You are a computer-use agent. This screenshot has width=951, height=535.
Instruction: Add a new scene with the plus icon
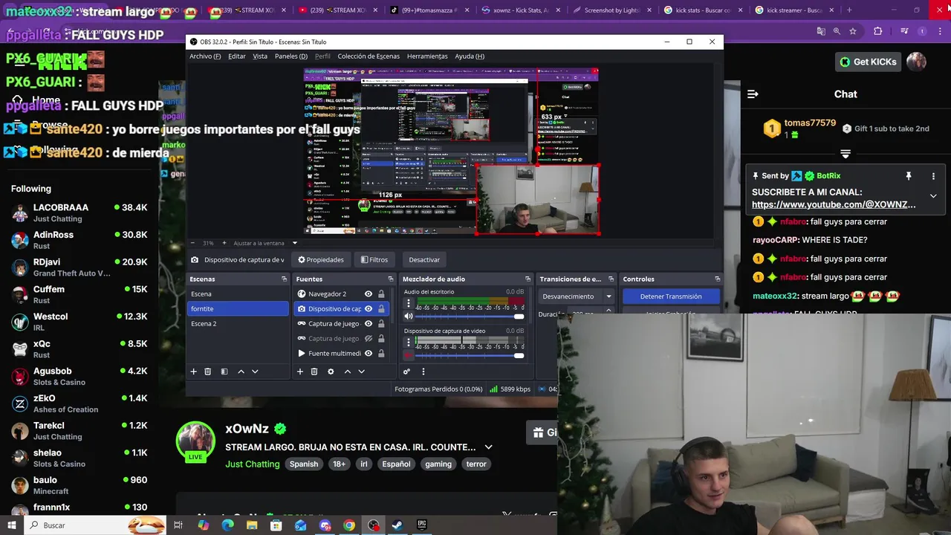pyautogui.click(x=193, y=372)
